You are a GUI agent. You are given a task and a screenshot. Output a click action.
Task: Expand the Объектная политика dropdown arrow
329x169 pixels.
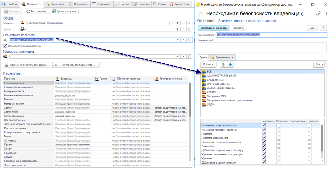178,40
